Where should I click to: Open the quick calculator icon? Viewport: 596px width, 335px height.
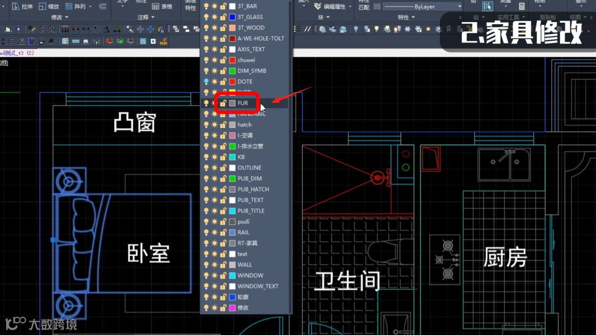(522, 6)
